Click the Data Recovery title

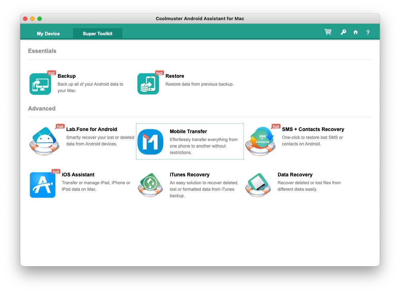tap(295, 175)
